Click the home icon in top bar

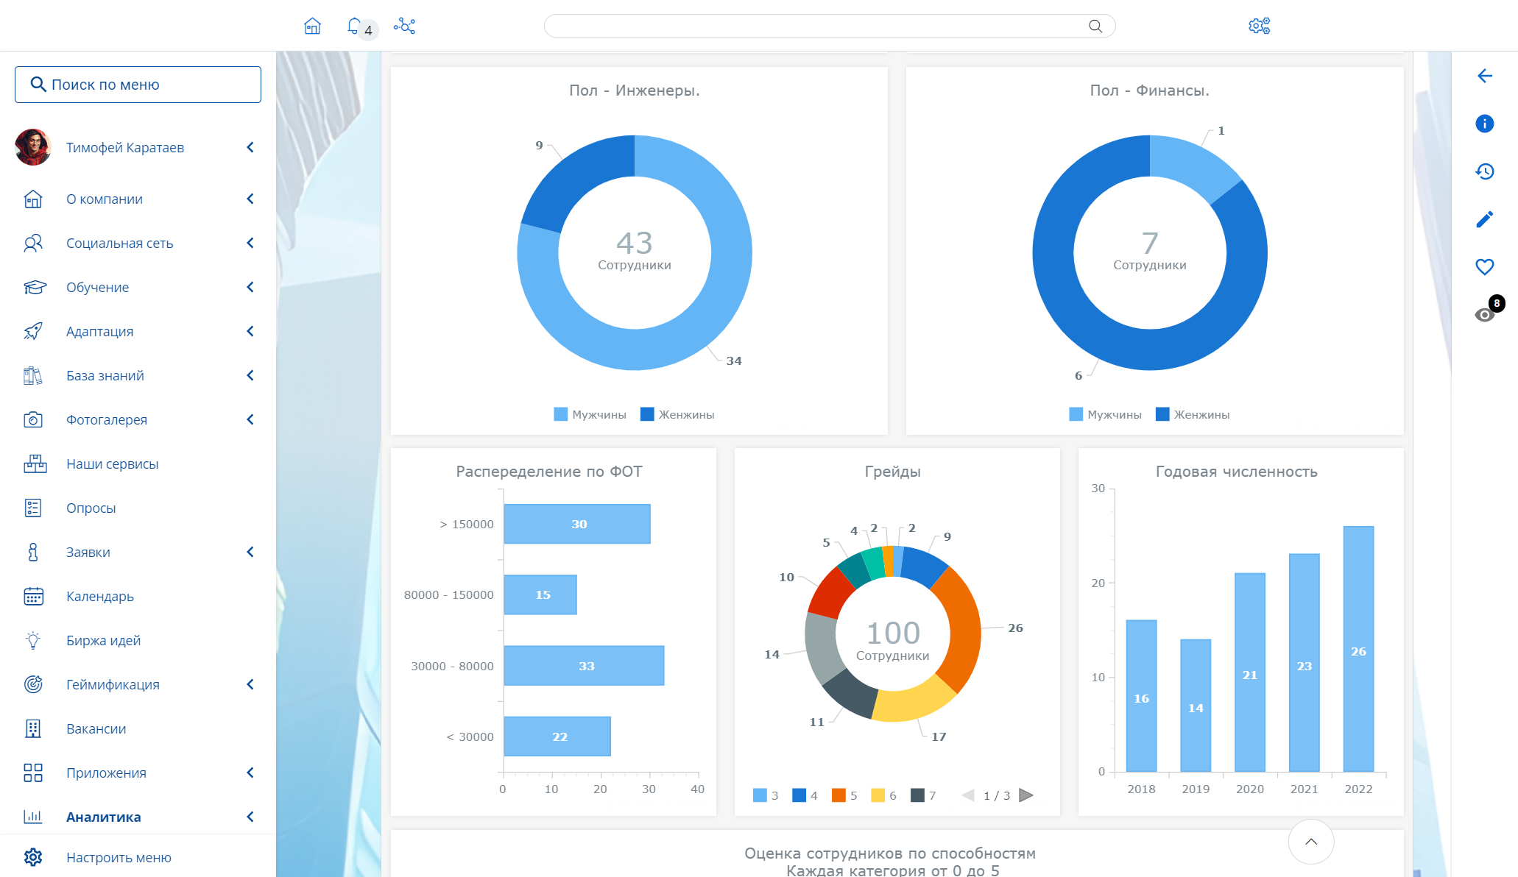312,26
